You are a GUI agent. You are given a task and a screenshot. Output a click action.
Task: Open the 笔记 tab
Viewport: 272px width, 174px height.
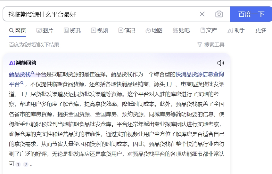coord(127,30)
